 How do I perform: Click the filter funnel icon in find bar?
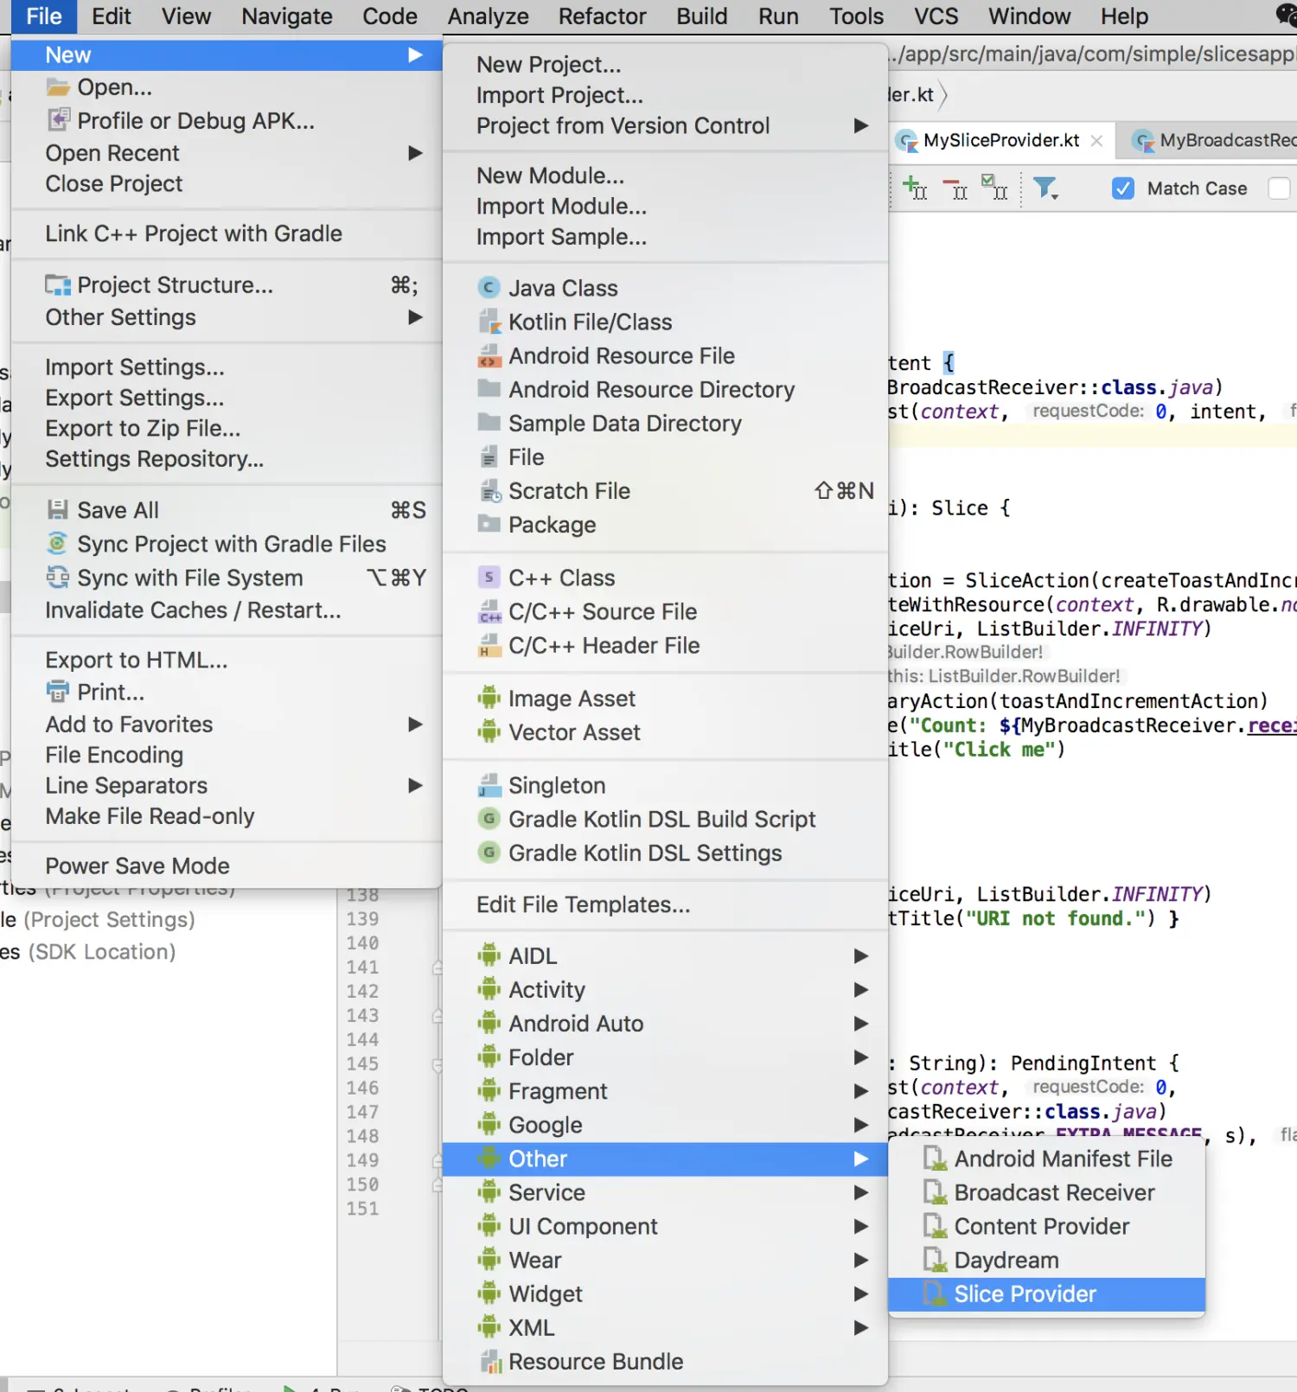[x=1046, y=188]
